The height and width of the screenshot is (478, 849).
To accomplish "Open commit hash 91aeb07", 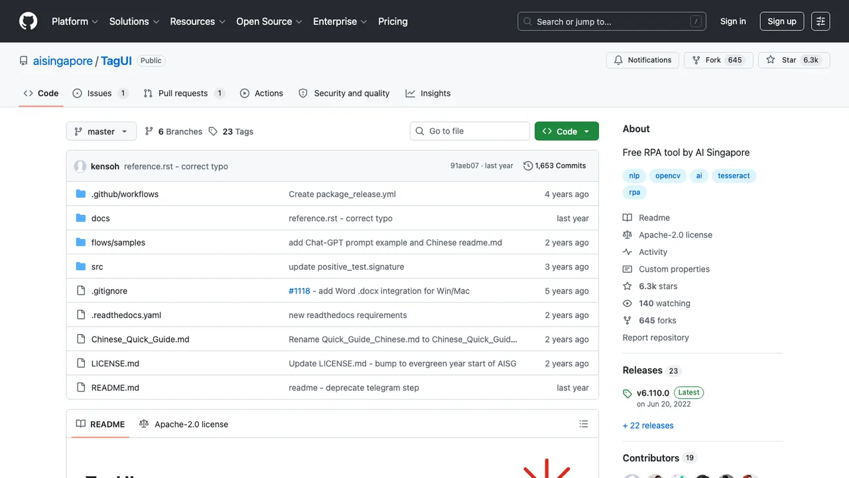I will pos(464,166).
